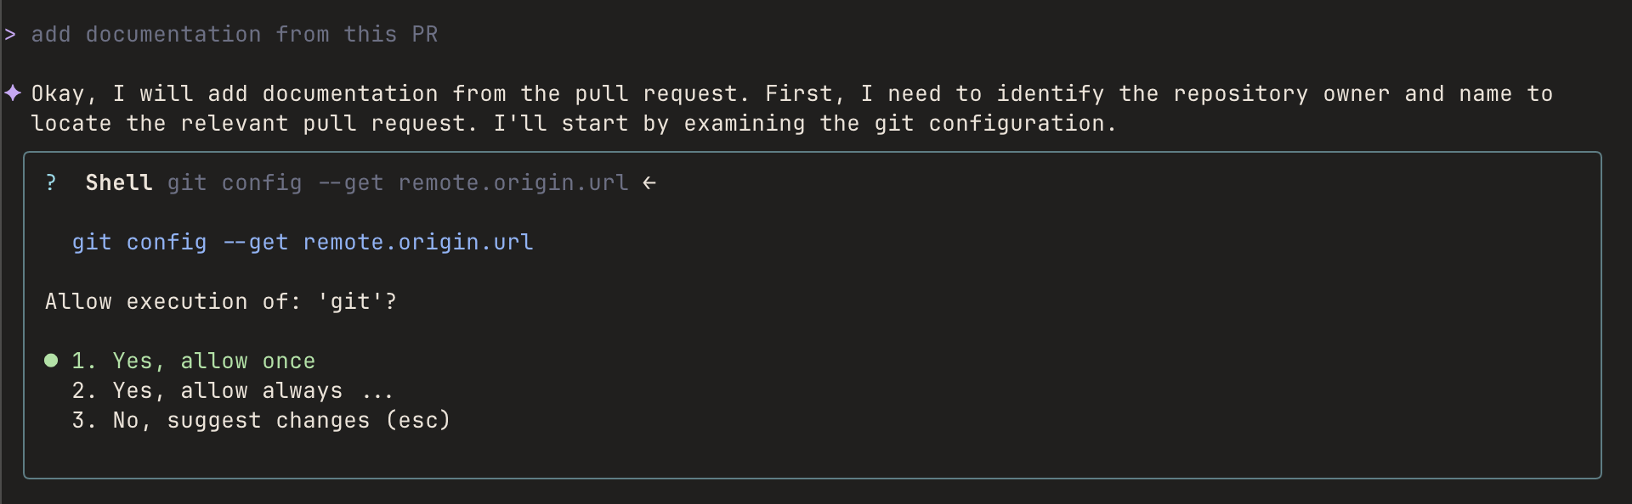Screen dimensions: 1632x504
Task: Click the quoted 'git' in the permission question
Action: point(350,301)
